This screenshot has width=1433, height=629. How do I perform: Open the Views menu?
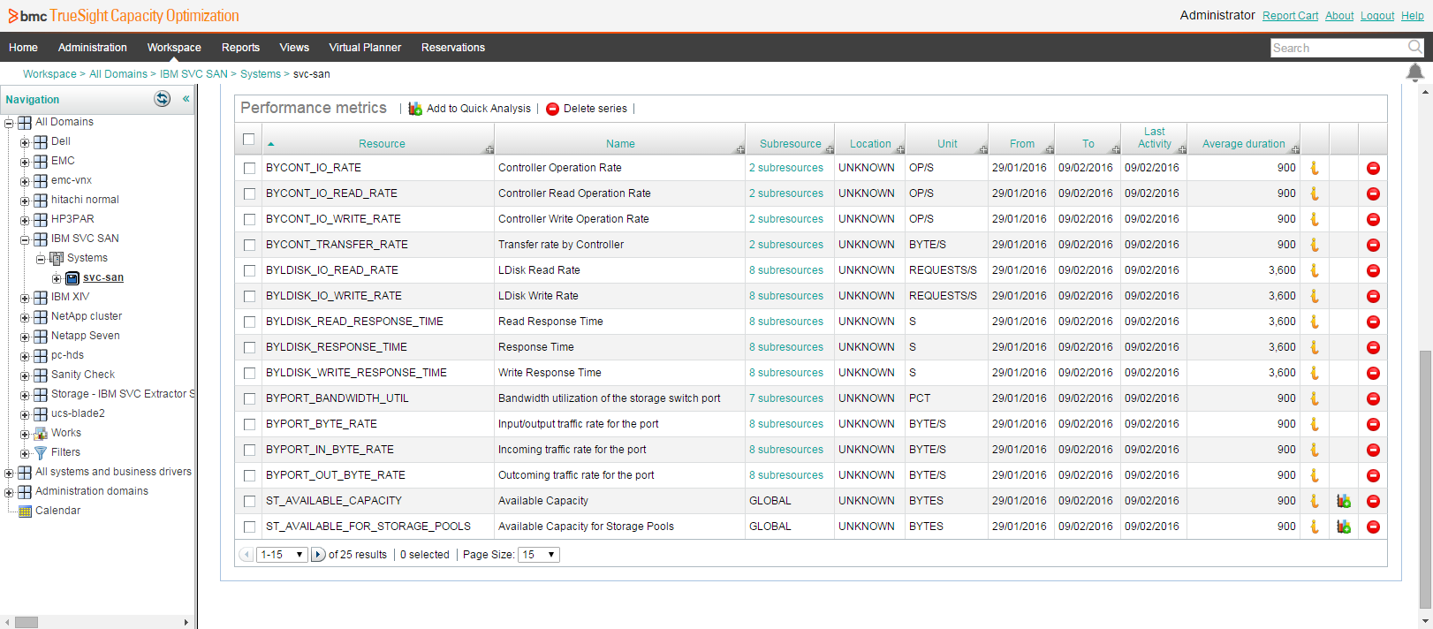[294, 48]
